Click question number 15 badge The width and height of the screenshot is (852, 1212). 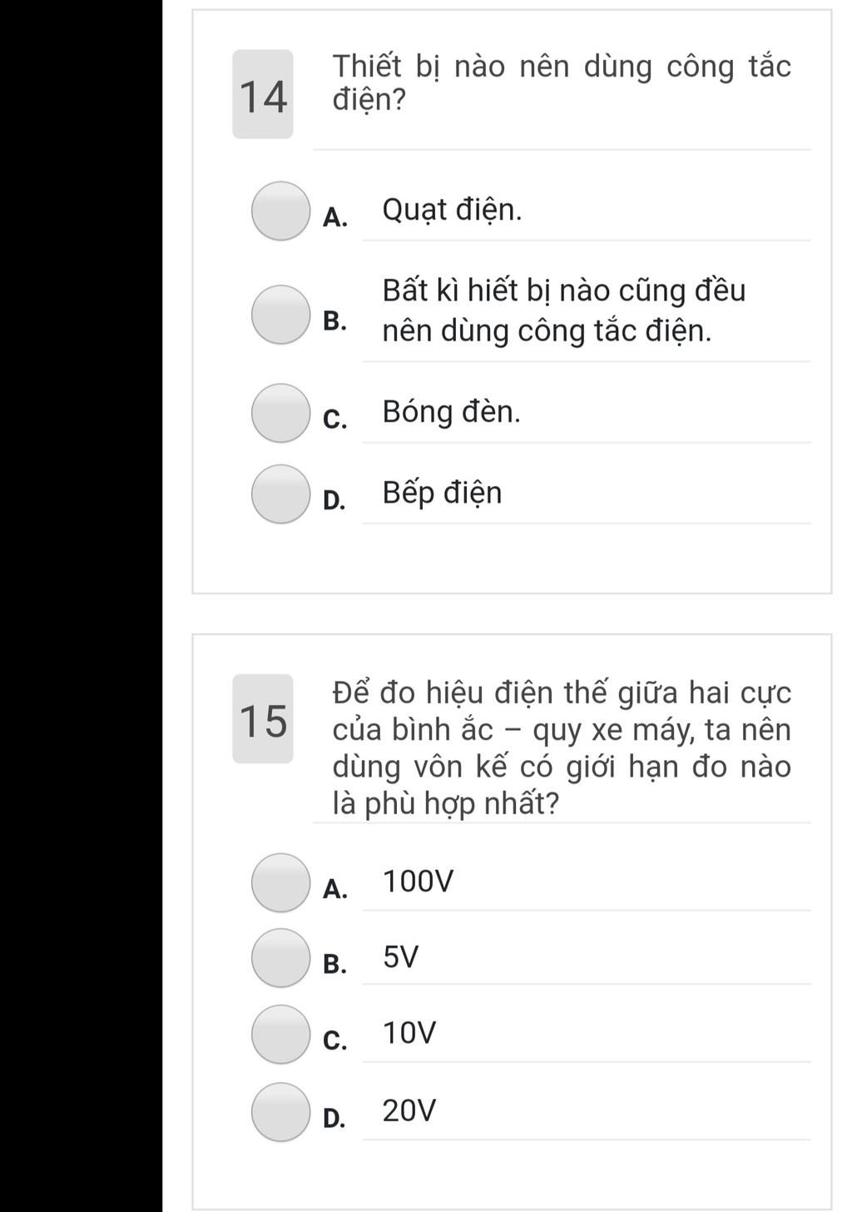(x=263, y=718)
